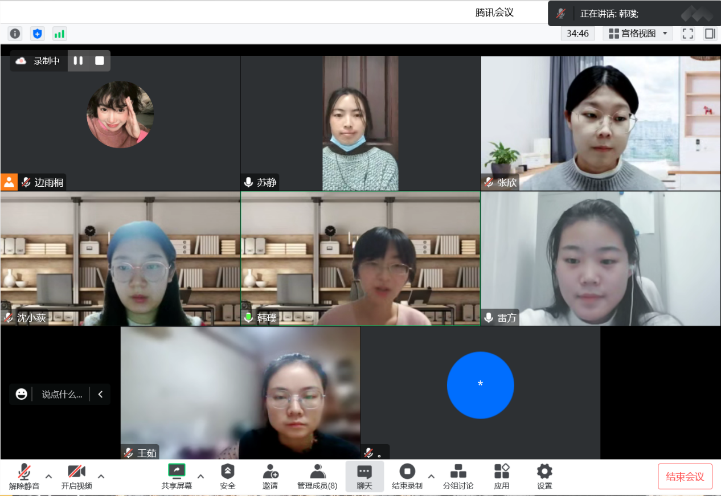
Task: Open the meeting info icon
Action: (15, 34)
